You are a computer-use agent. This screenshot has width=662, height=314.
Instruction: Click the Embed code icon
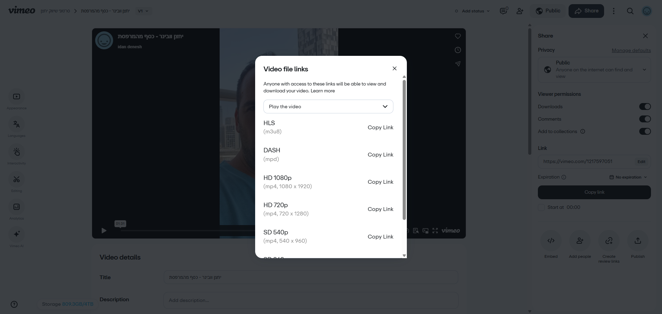click(x=551, y=241)
